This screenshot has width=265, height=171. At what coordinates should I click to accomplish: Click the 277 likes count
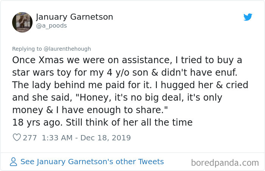(30, 138)
